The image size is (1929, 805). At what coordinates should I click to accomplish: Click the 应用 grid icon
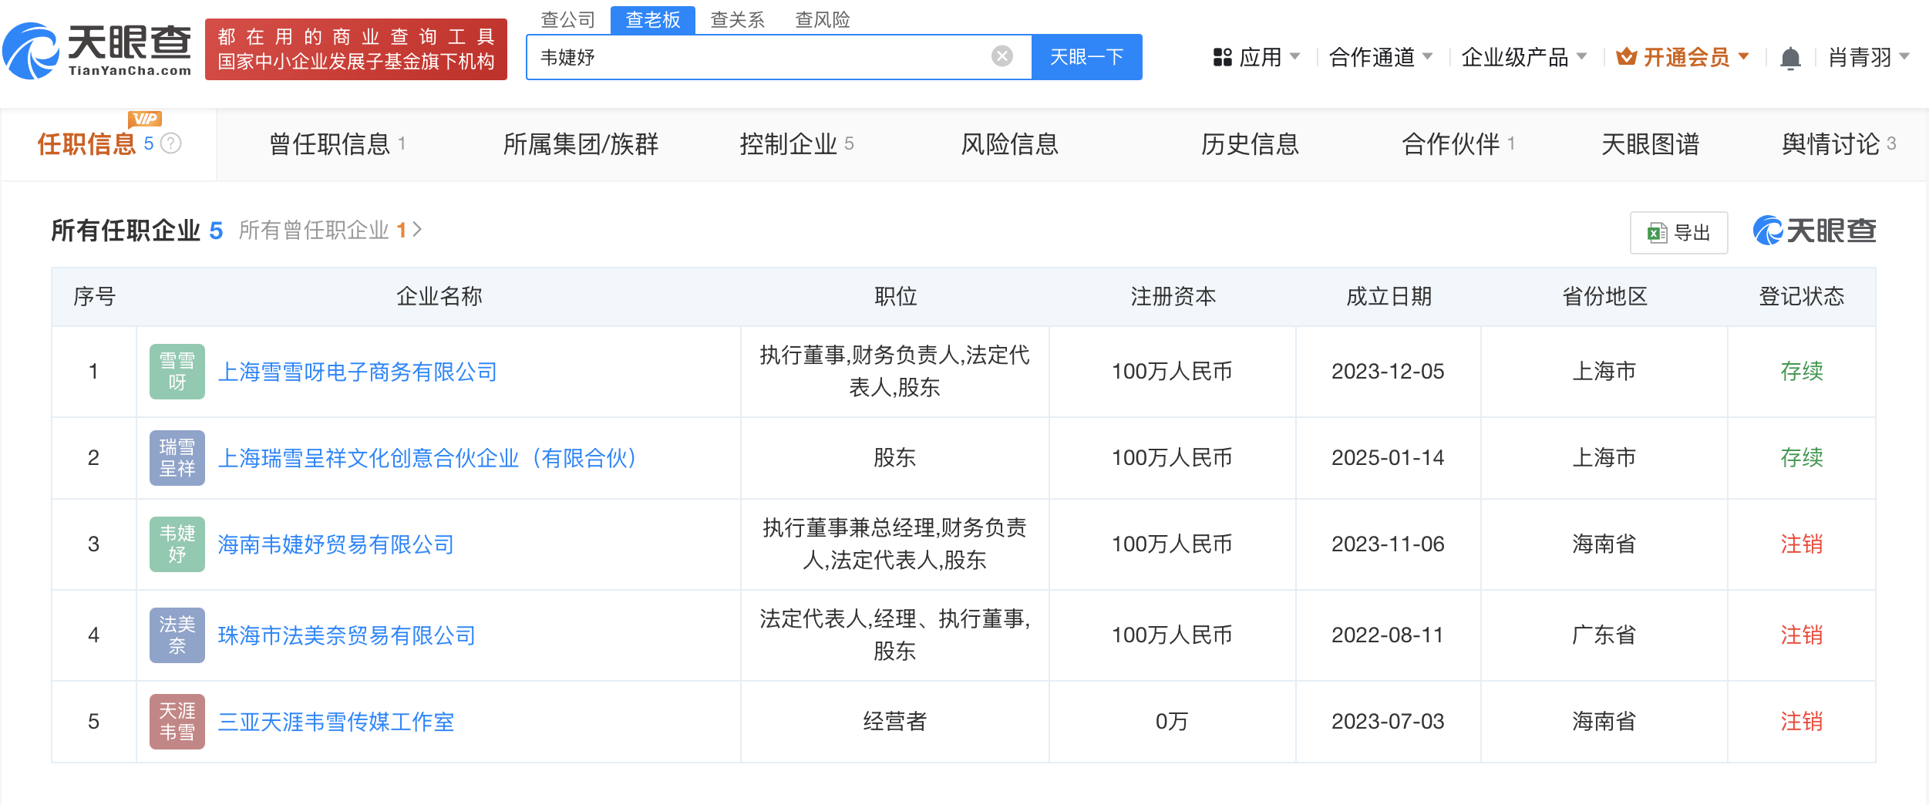1222,57
